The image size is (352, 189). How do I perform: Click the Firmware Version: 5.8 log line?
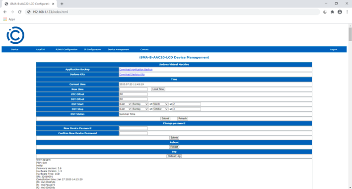49,168
